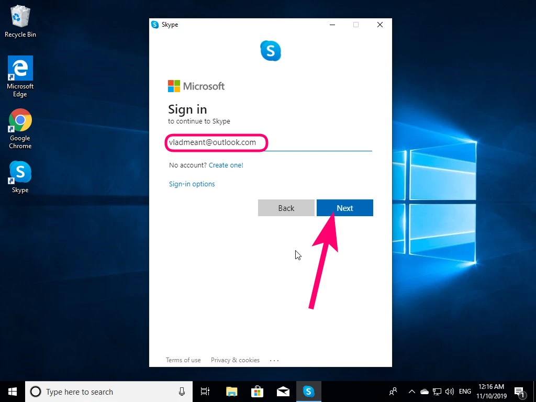Open Microsoft Store from the taskbar
536x402 pixels.
click(x=257, y=392)
